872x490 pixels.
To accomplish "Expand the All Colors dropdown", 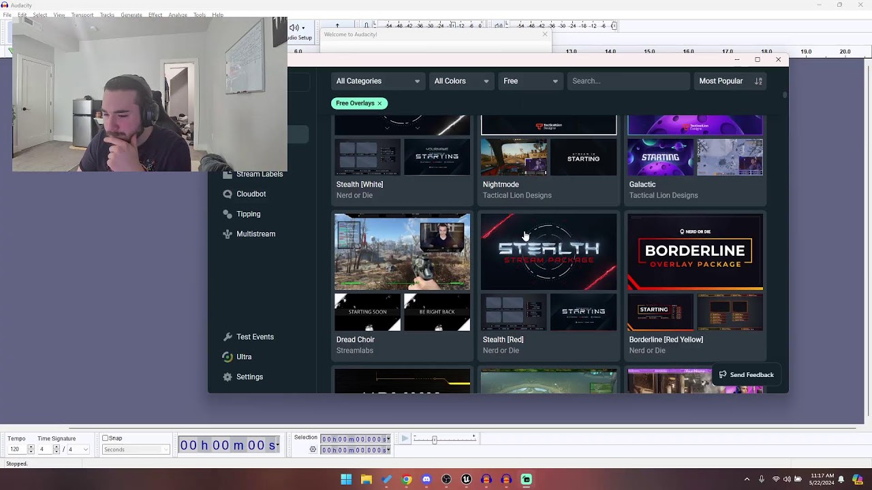I will (x=461, y=81).
